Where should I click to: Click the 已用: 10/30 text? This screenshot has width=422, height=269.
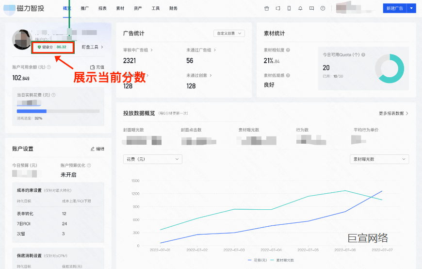click(333, 76)
